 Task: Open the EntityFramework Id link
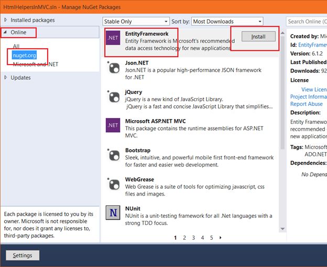pos(312,45)
